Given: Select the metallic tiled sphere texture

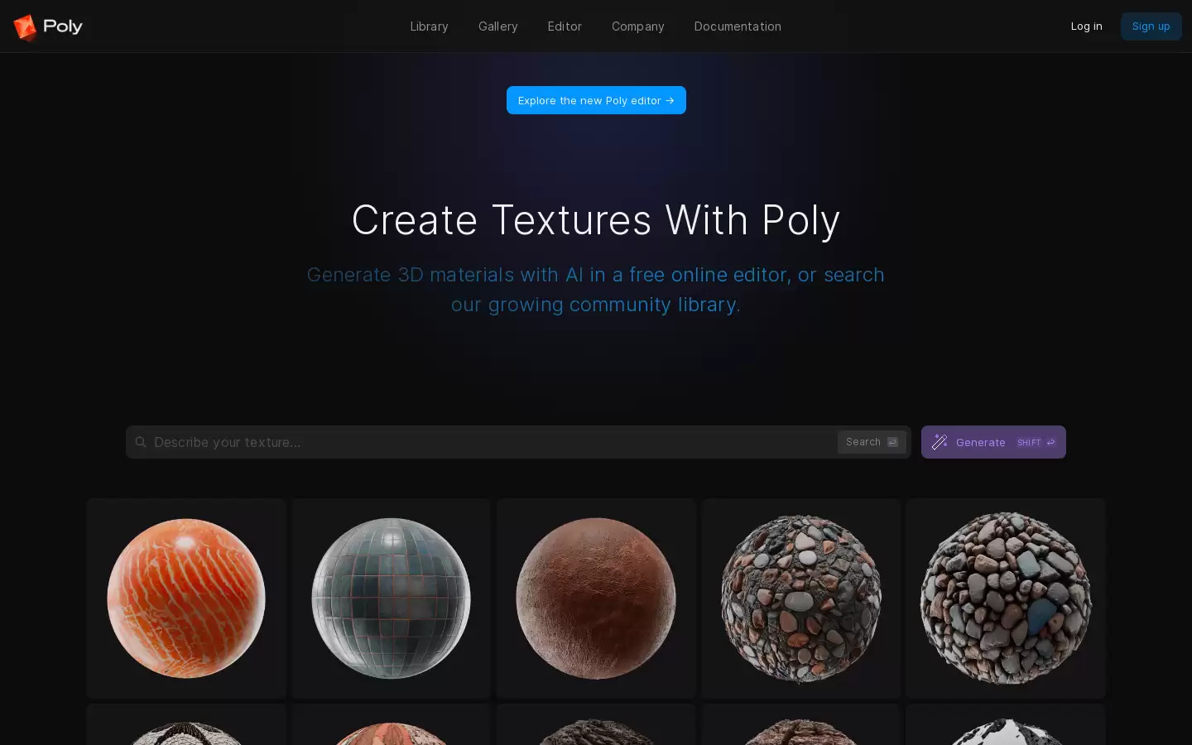Looking at the screenshot, I should tap(391, 598).
